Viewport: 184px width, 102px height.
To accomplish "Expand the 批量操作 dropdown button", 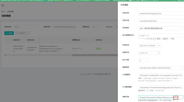I will tap(22, 33).
